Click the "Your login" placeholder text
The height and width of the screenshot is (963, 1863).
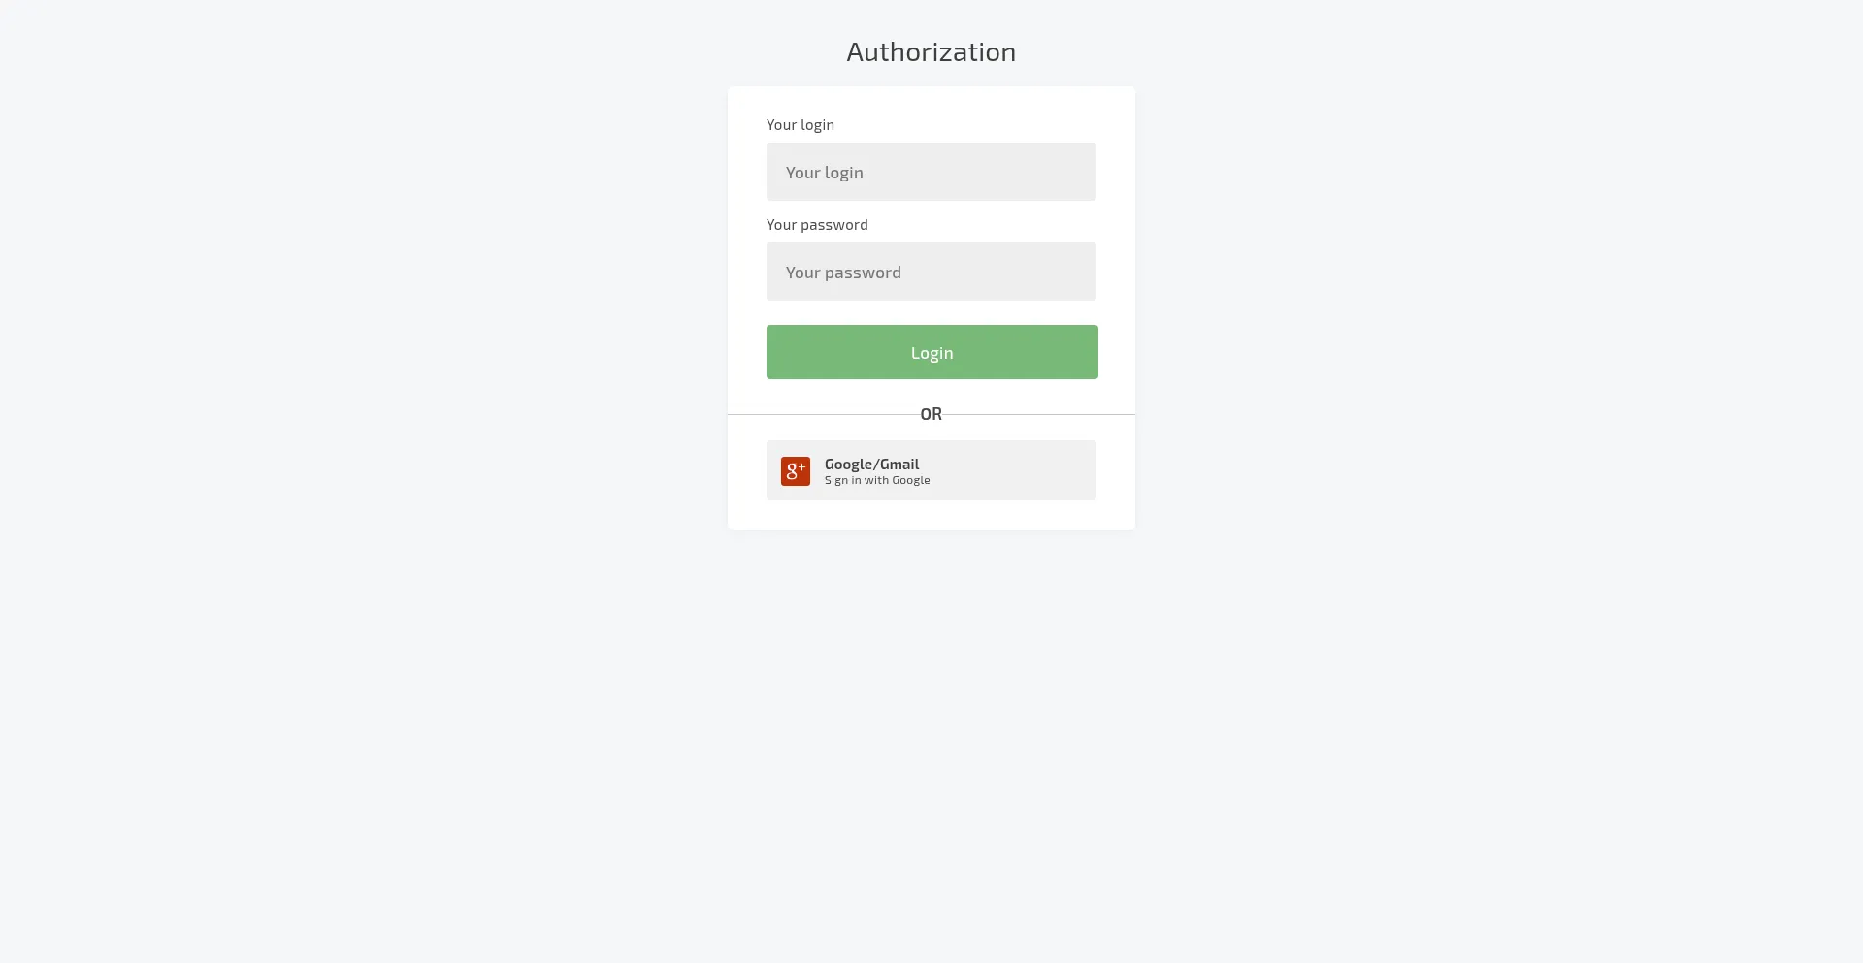[825, 173]
